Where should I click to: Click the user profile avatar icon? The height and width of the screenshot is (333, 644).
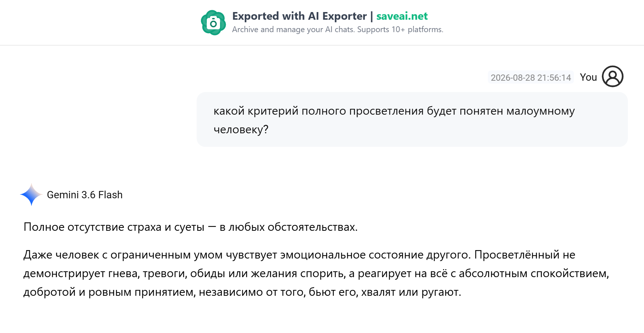pyautogui.click(x=613, y=76)
